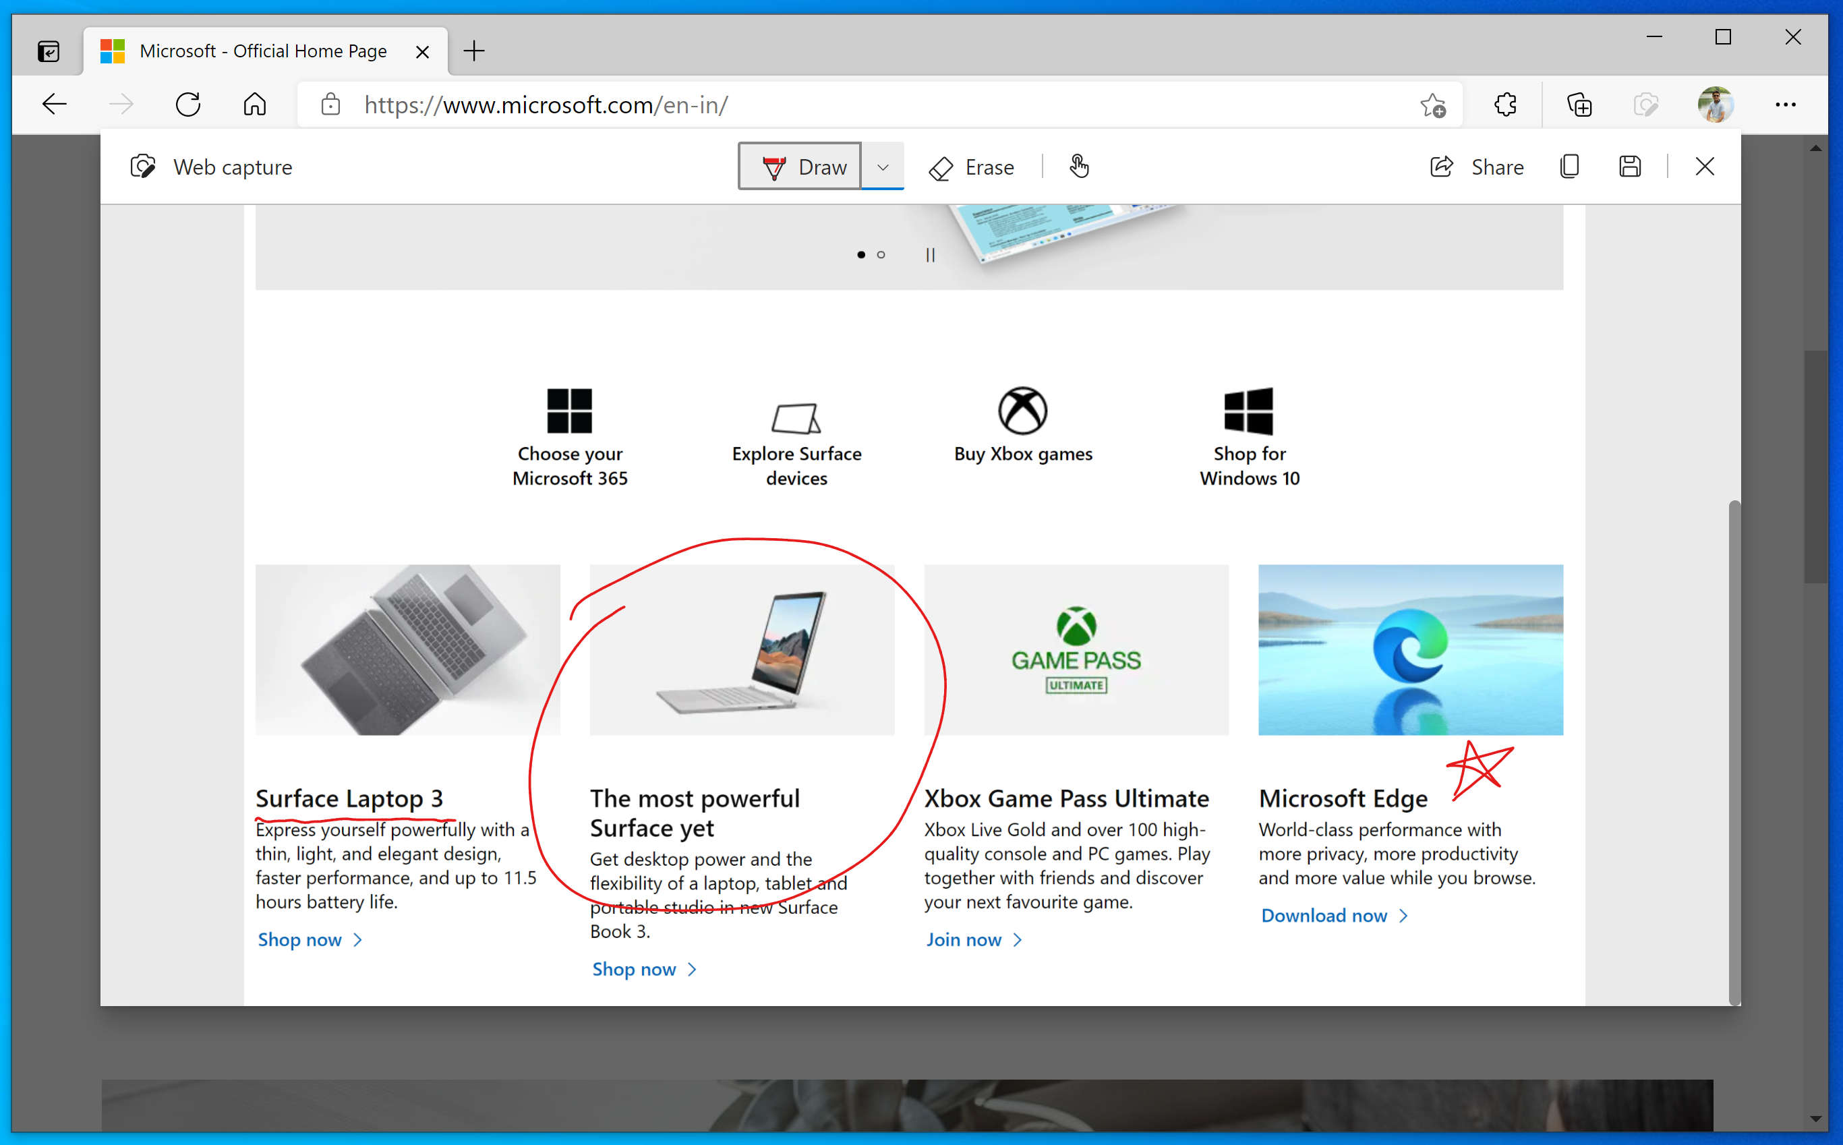This screenshot has width=1843, height=1145.
Task: Add this page to favorites
Action: pyautogui.click(x=1432, y=105)
